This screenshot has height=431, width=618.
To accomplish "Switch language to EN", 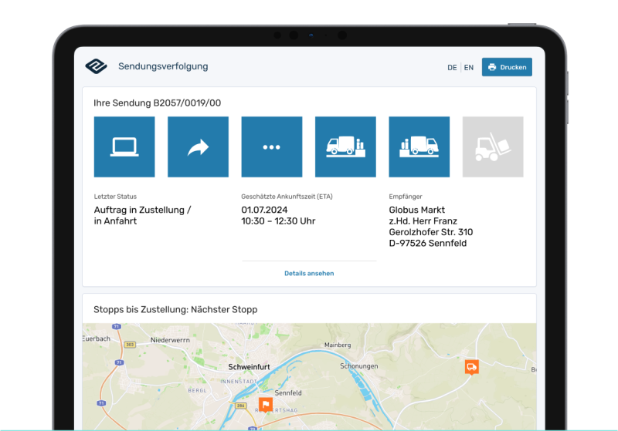I will pyautogui.click(x=469, y=68).
